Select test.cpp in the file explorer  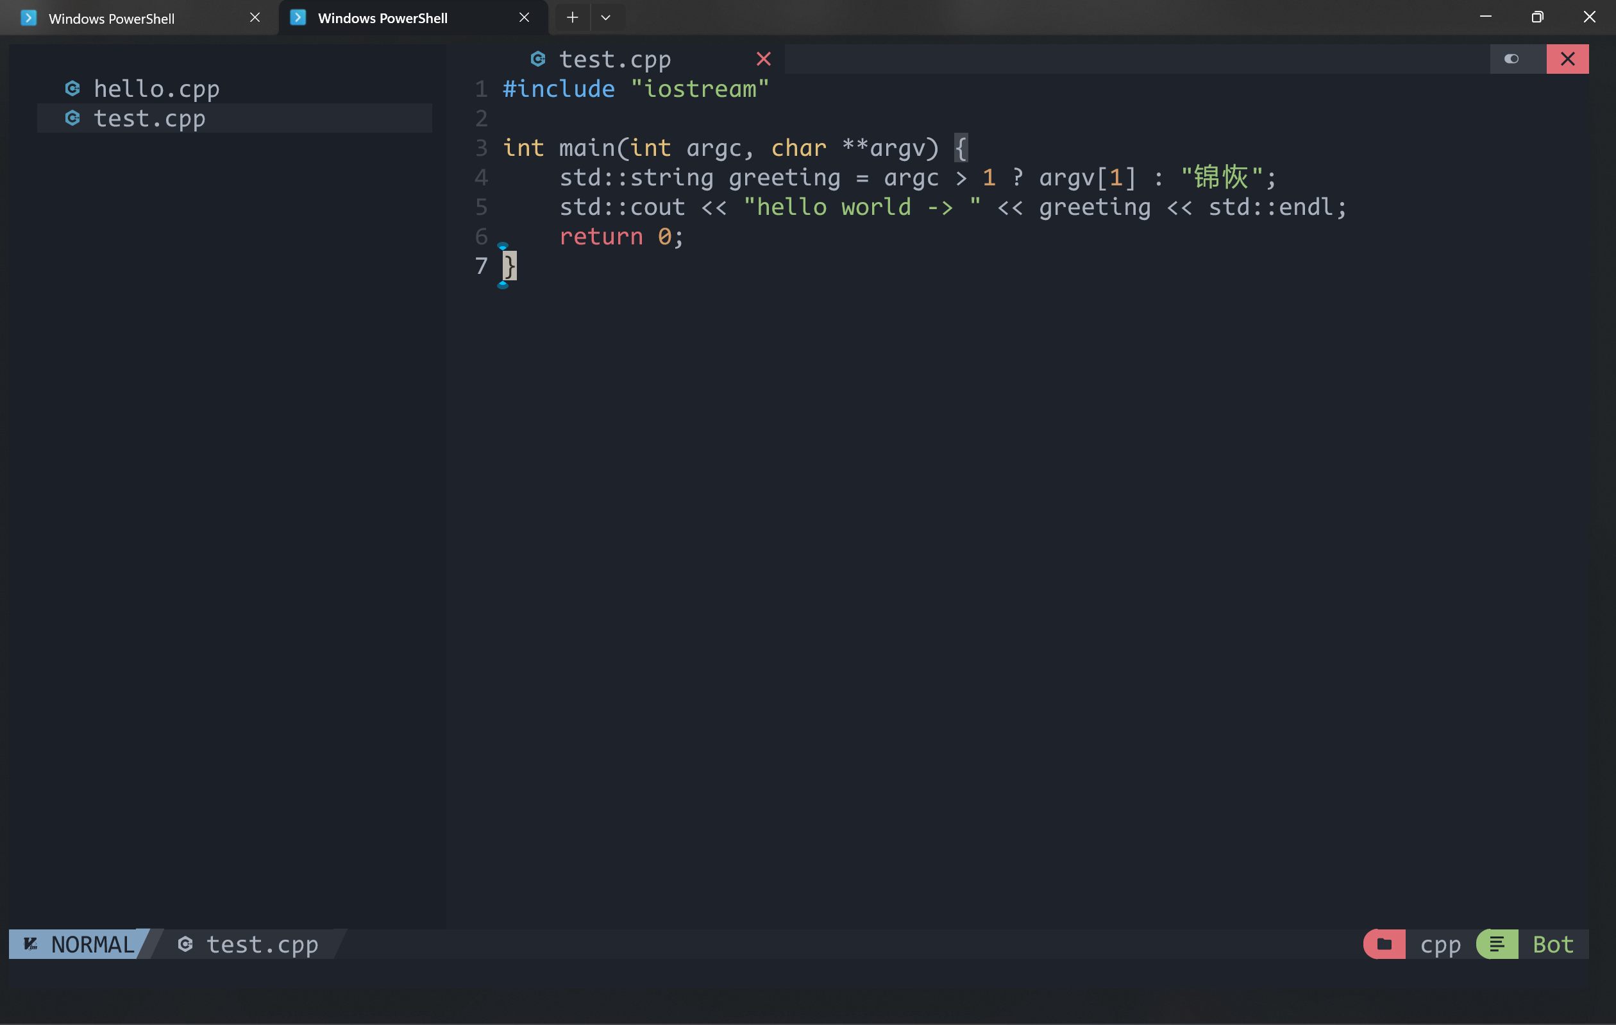click(149, 118)
